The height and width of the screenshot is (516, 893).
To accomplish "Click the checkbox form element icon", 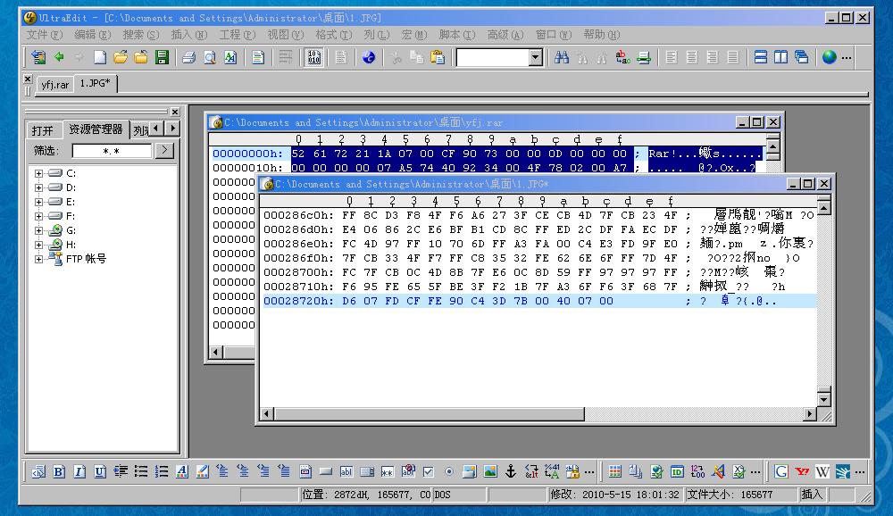I will coord(428,471).
